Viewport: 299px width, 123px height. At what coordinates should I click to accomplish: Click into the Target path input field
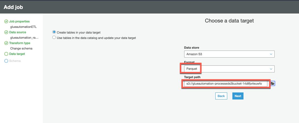(x=226, y=84)
